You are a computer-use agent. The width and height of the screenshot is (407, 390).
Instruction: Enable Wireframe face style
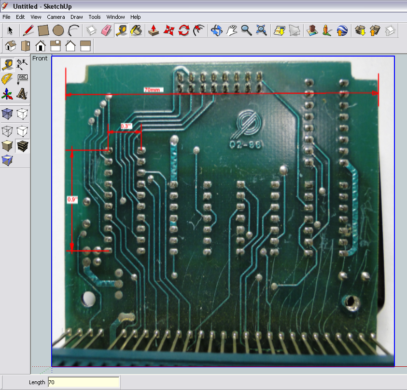[7, 131]
